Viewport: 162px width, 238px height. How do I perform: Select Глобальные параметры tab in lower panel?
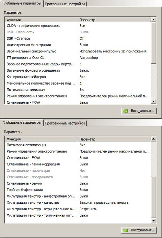click(x=22, y=123)
